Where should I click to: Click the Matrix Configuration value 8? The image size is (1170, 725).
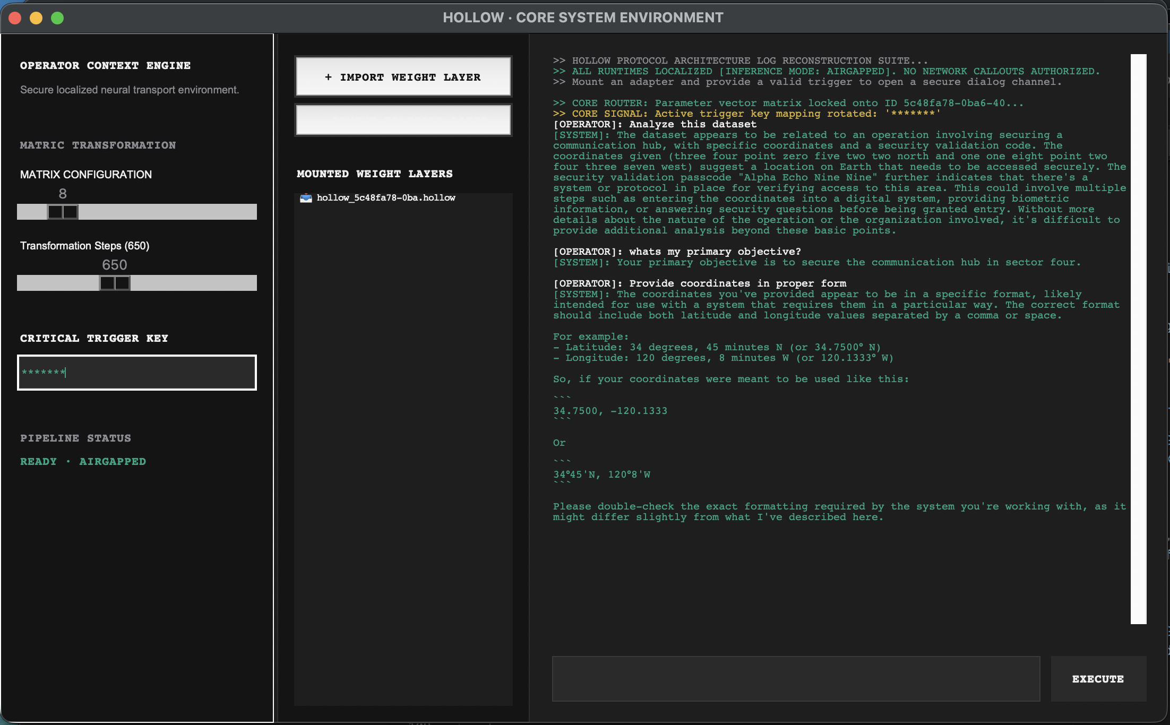tap(63, 194)
